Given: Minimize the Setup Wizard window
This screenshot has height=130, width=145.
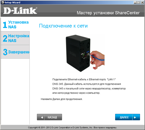Looking at the screenshot, I should (135, 2).
